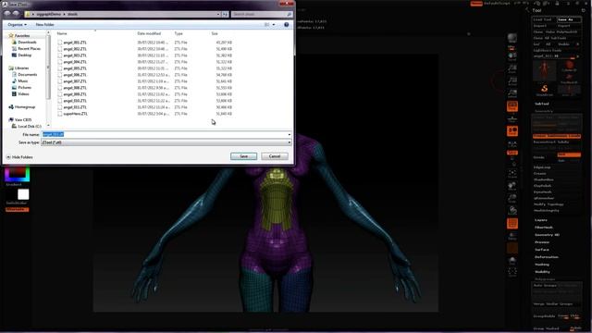
Task: Select the Scale view icon
Action: 512,199
